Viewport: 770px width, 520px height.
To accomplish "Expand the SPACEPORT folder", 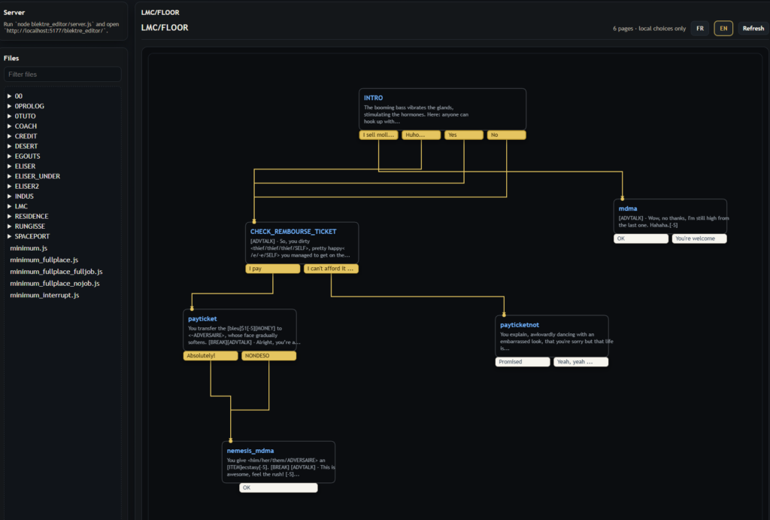I will coord(31,236).
